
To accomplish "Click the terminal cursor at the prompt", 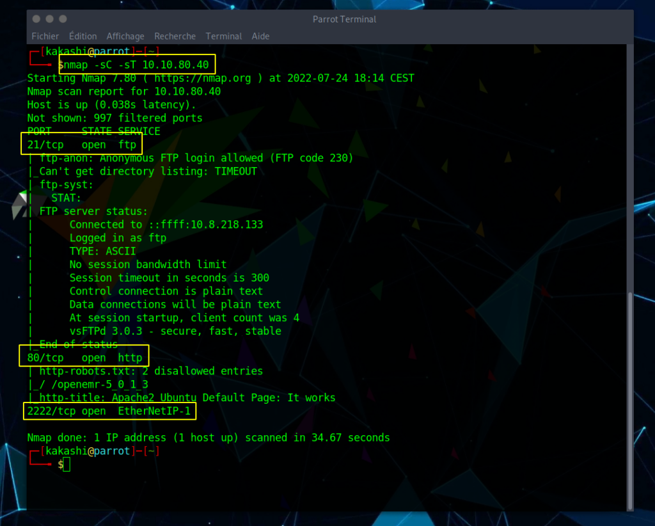I will click(66, 464).
